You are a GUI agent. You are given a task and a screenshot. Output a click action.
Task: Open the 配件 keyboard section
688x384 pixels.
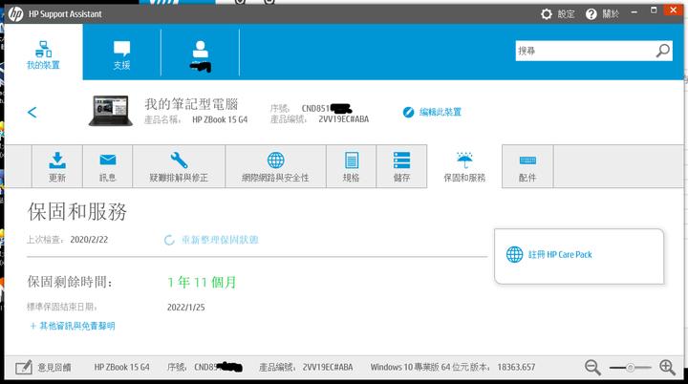click(x=527, y=166)
